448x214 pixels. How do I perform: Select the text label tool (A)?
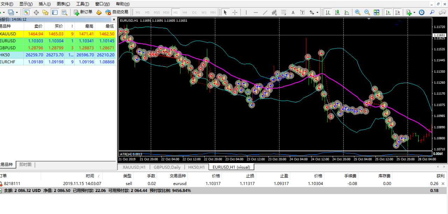coord(293,12)
